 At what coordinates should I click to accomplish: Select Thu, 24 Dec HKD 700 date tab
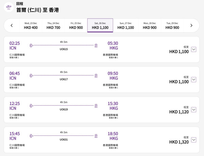tap(53, 25)
